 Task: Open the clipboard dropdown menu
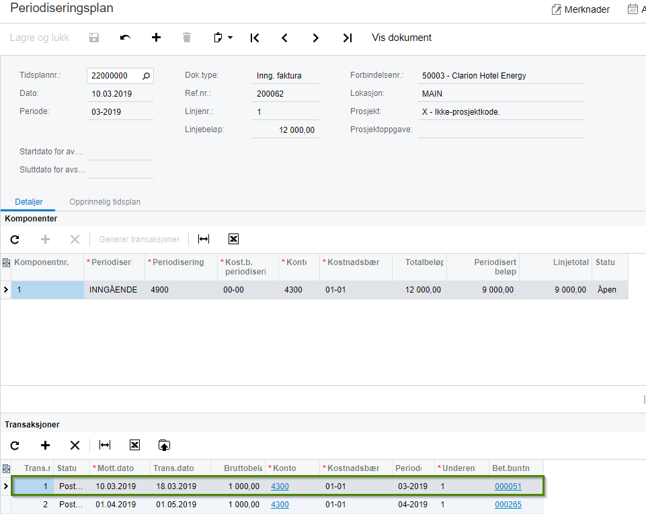click(x=223, y=38)
